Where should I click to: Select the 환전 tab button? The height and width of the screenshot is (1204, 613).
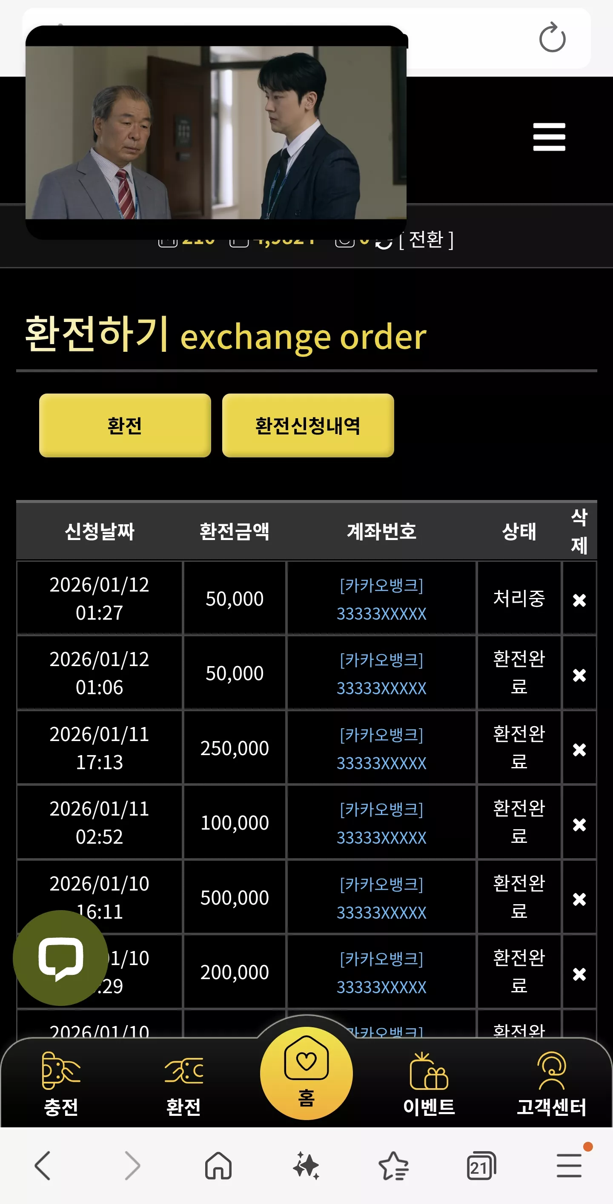pos(125,425)
